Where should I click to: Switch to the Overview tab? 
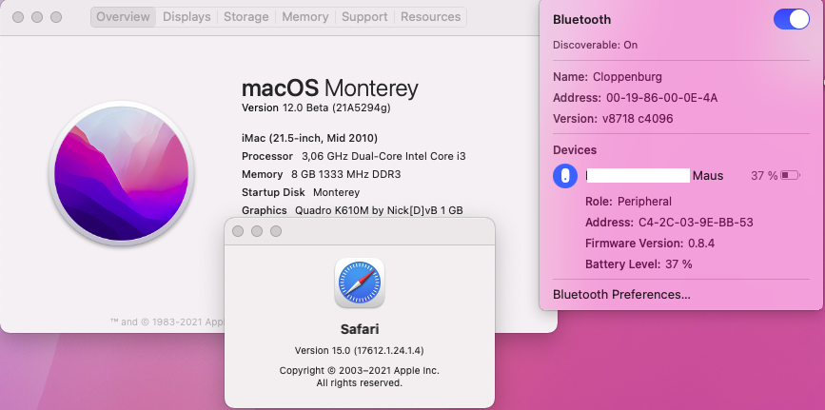(x=124, y=17)
